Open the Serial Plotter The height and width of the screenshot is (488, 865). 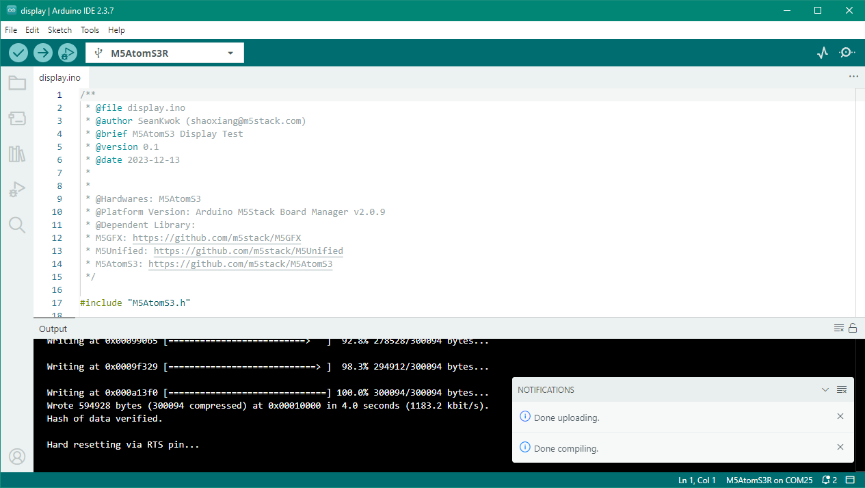823,53
